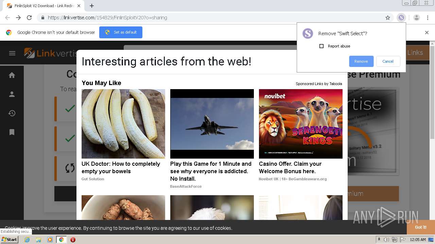Open the banana bowels article image

123,124
